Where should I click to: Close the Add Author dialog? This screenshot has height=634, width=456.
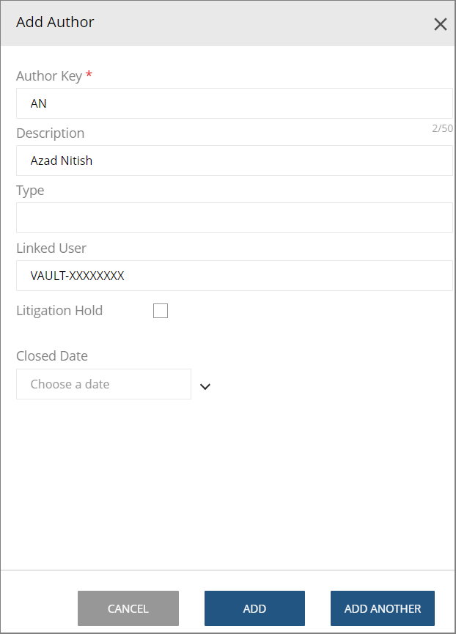point(440,24)
